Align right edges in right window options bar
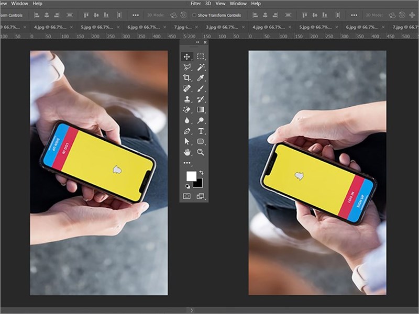 (275, 15)
